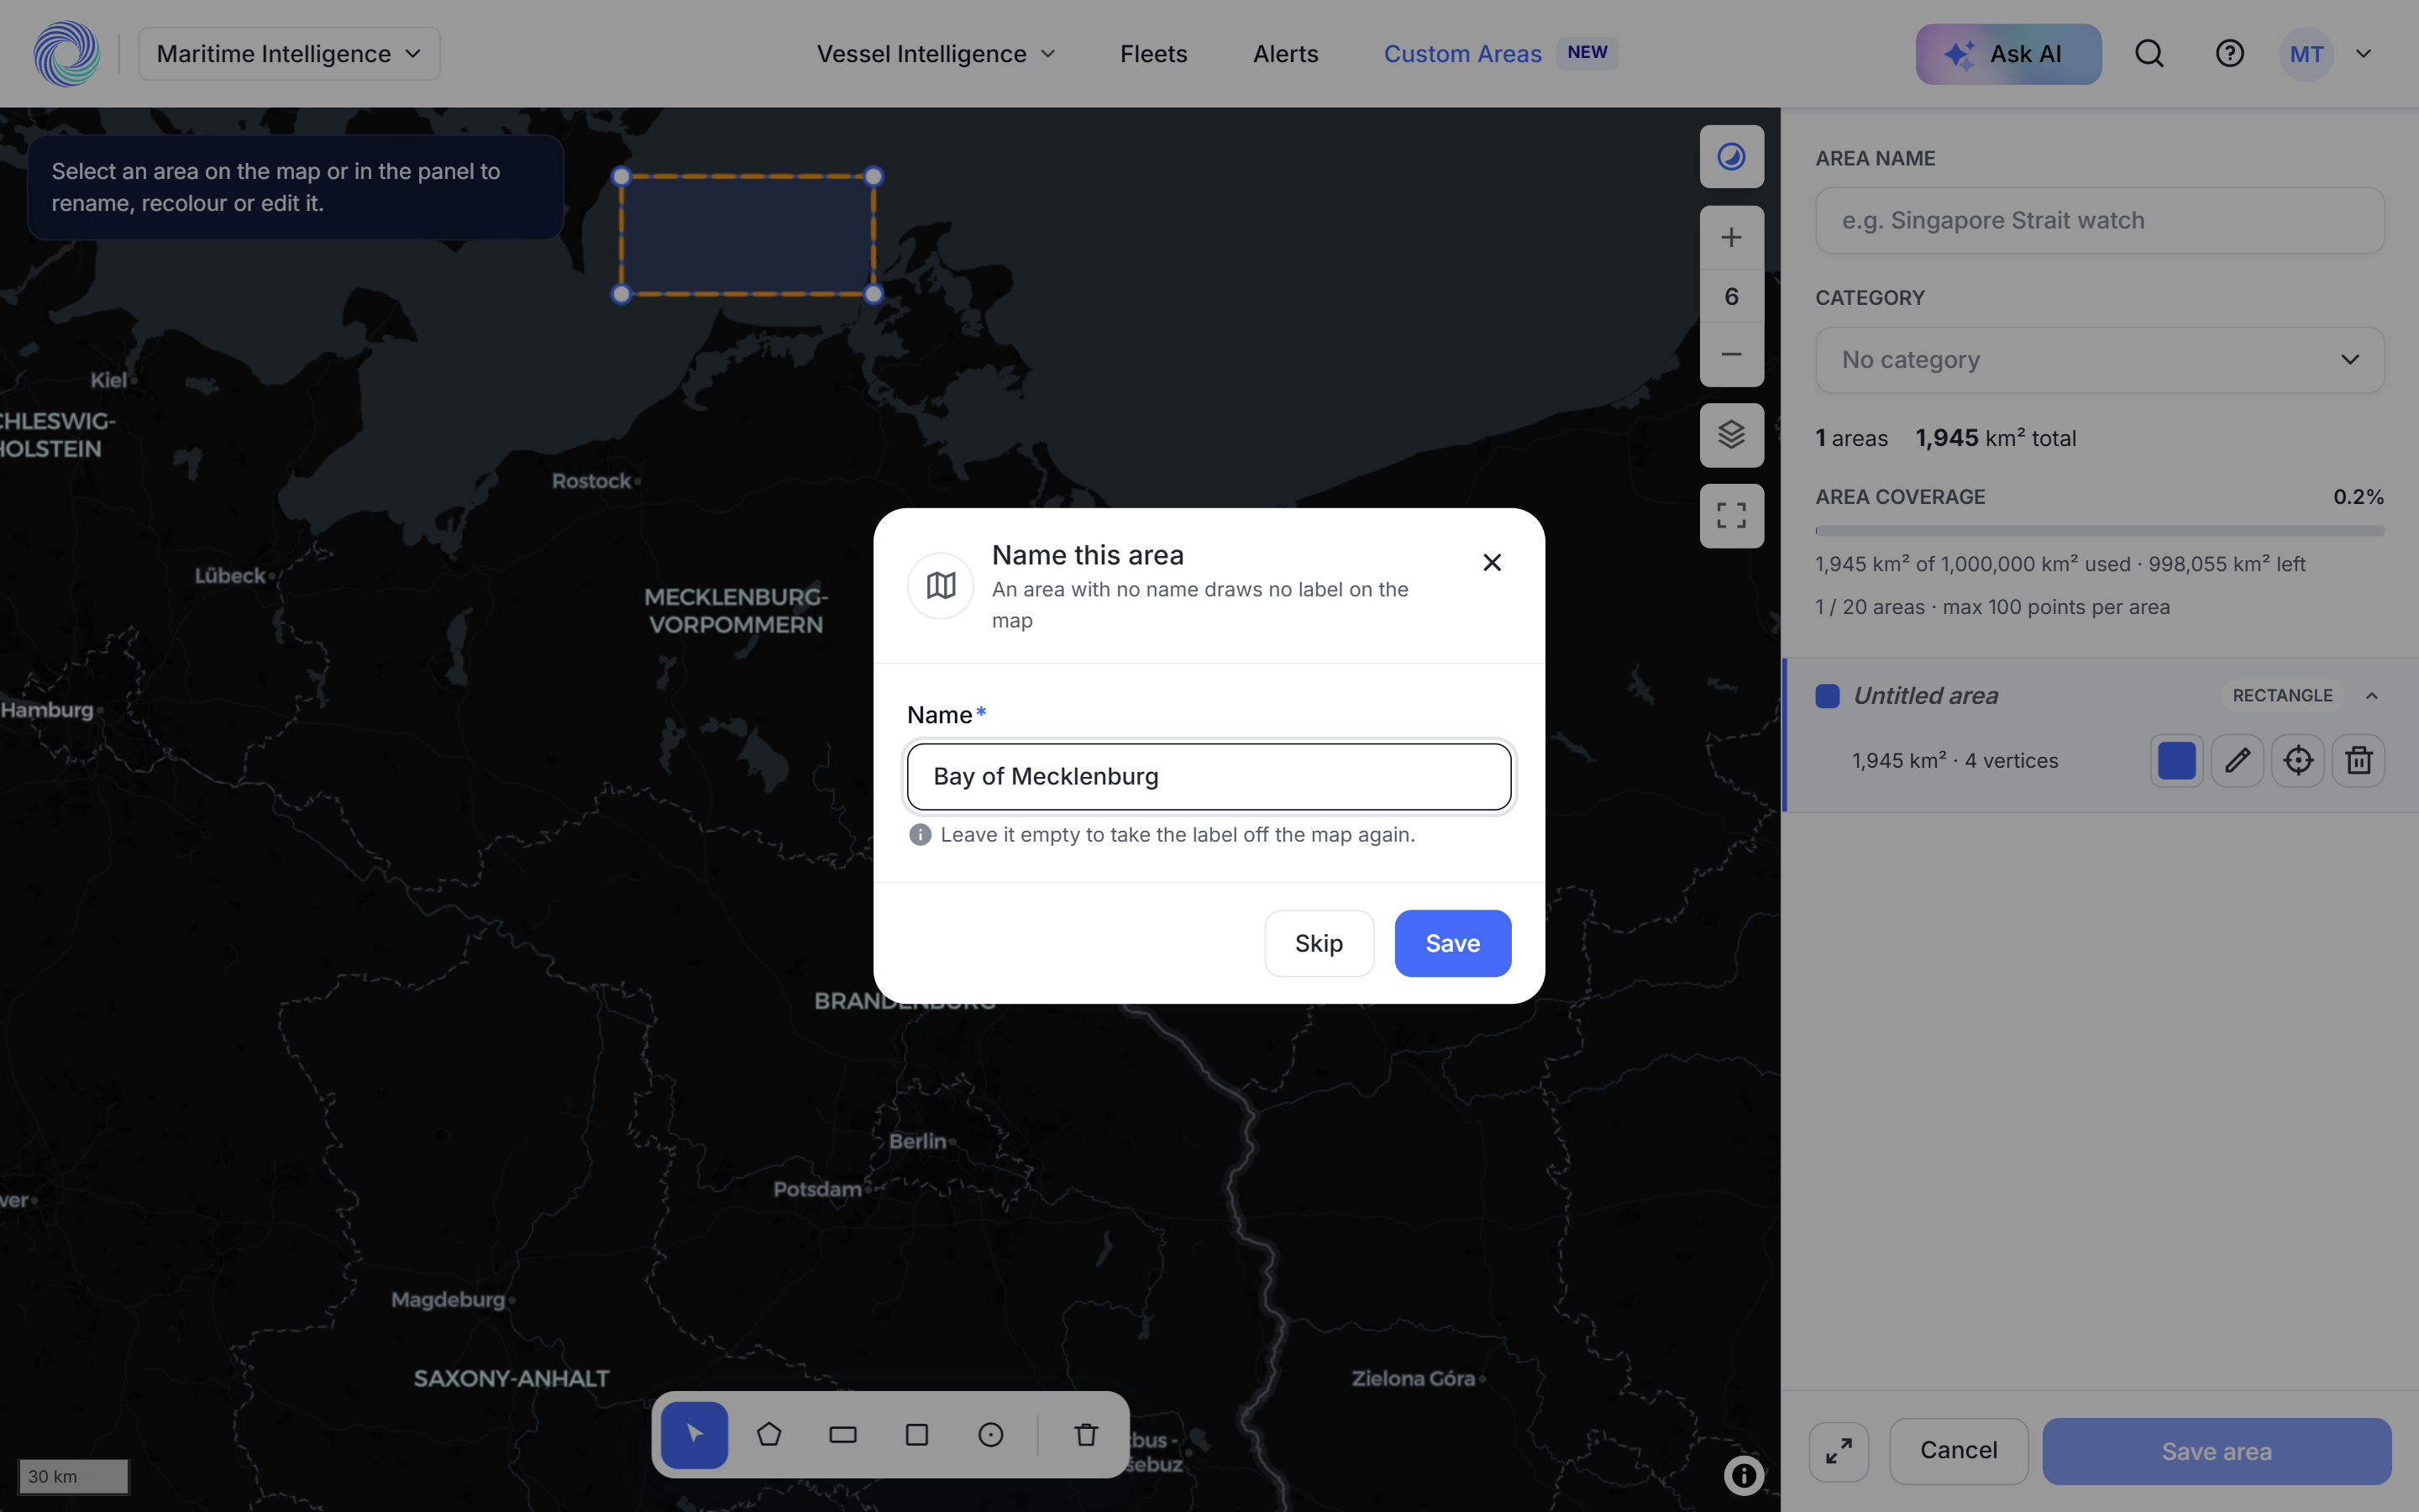The height and width of the screenshot is (1512, 2419).
Task: Zoom out the map with minus
Action: pyautogui.click(x=1731, y=354)
